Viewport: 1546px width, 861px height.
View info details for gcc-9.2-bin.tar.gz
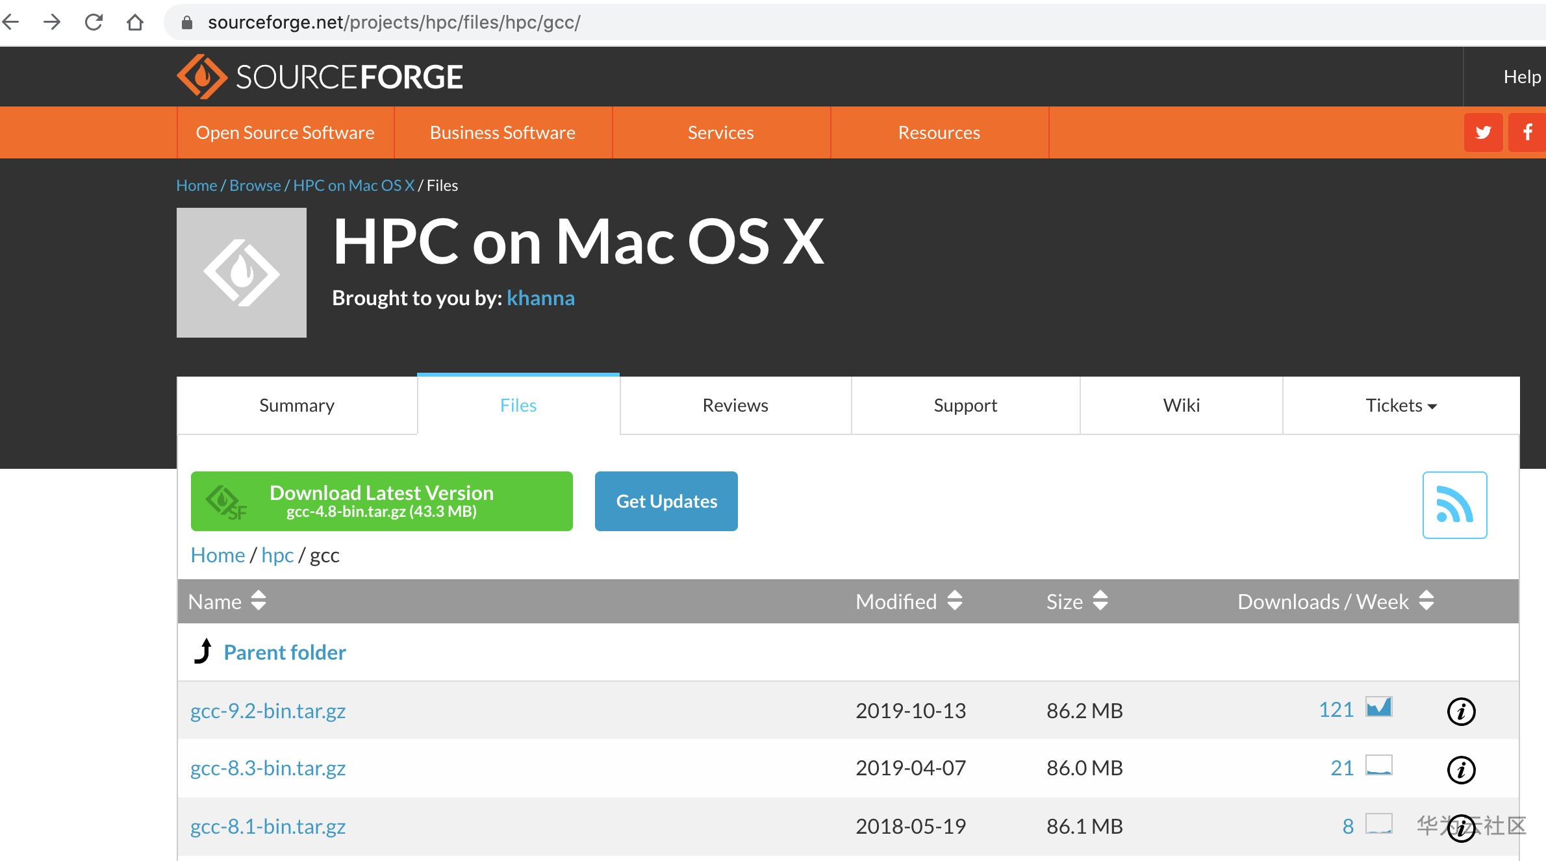point(1461,712)
